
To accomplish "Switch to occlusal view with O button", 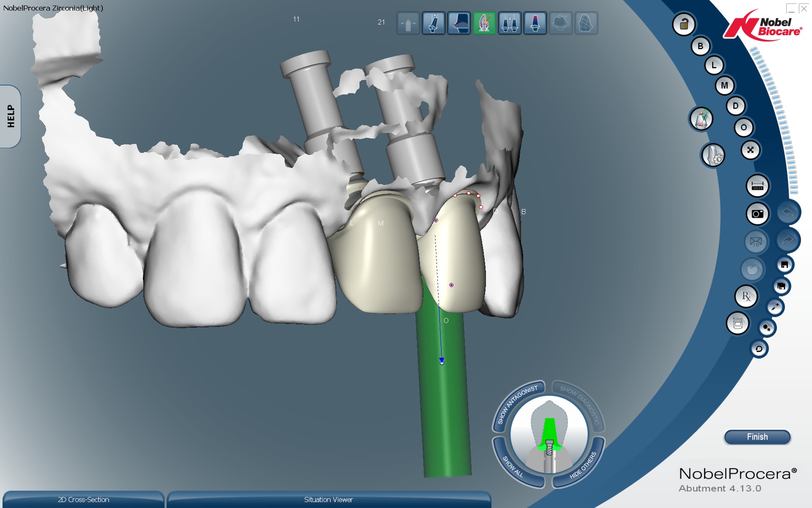I will (743, 127).
